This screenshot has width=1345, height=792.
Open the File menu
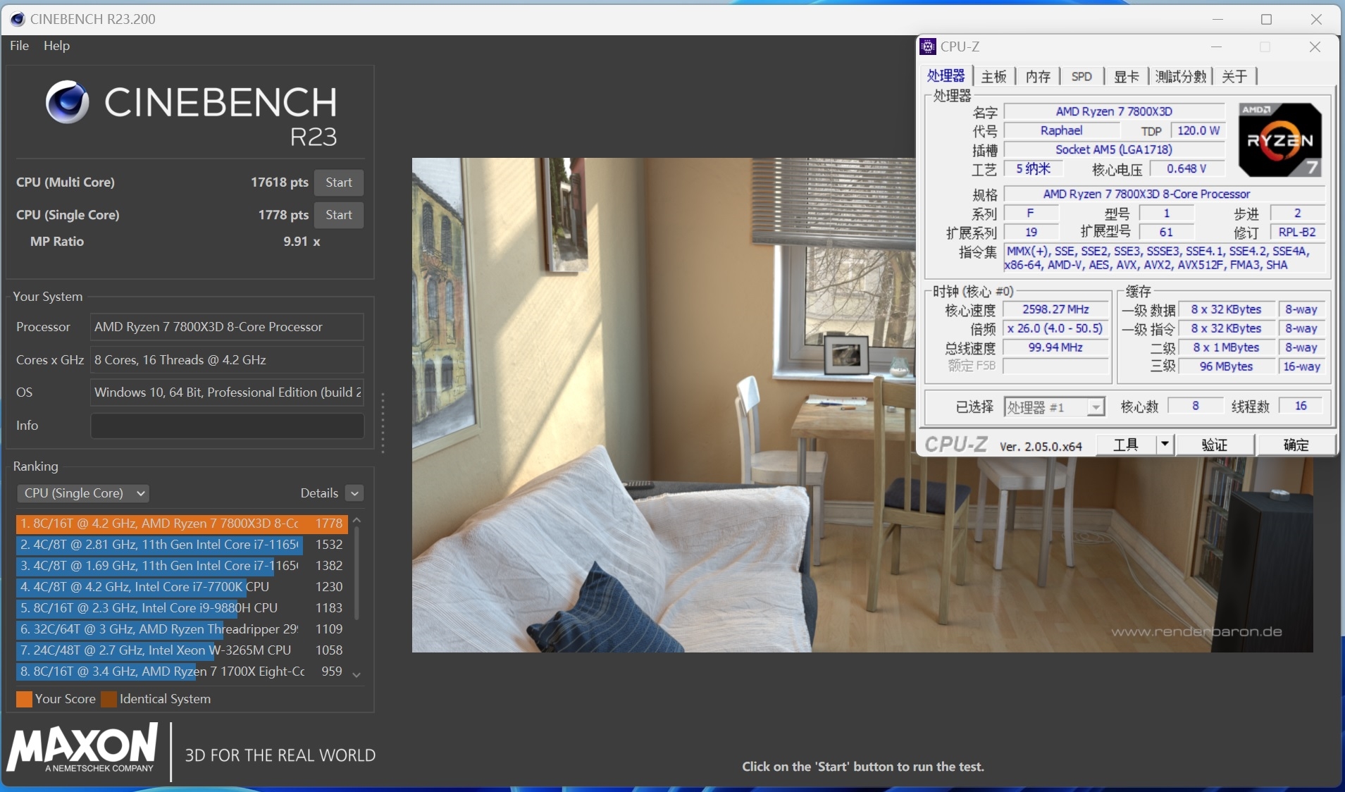click(x=19, y=46)
